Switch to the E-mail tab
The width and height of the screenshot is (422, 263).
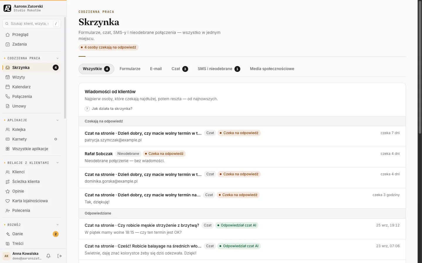(156, 69)
